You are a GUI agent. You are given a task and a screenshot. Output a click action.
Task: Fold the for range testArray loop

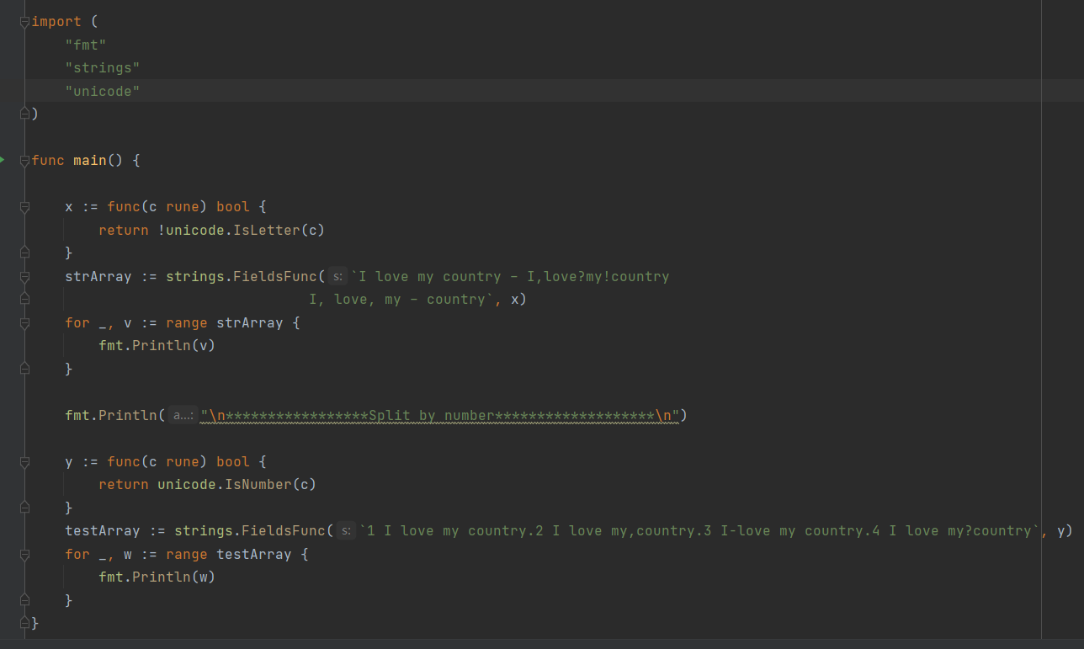click(24, 554)
